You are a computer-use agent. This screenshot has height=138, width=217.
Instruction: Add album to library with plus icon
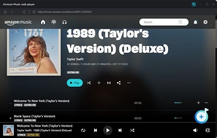[99, 83]
